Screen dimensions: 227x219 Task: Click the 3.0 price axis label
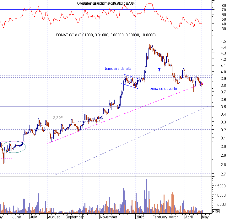tap(223, 147)
